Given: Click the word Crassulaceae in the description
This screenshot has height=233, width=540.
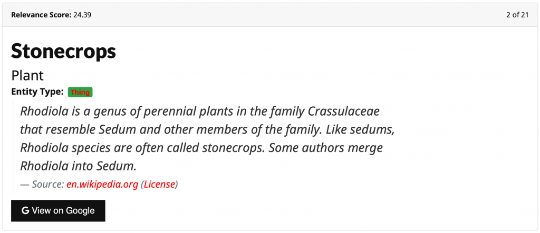Looking at the screenshot, I should (344, 112).
